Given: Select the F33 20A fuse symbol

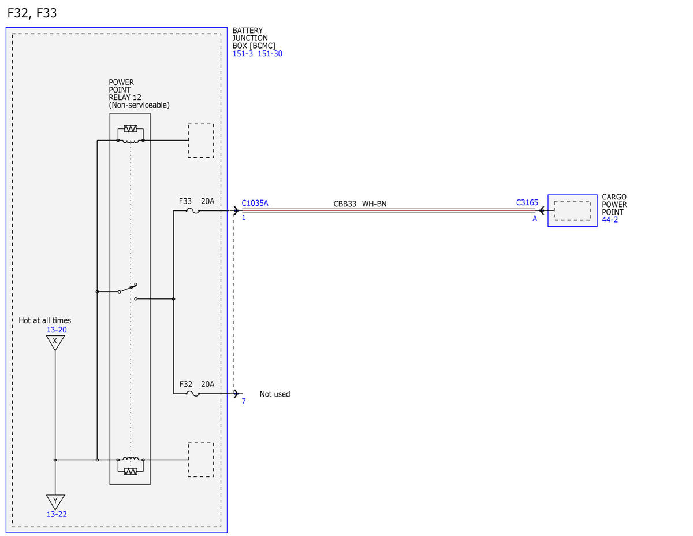Looking at the screenshot, I should [193, 211].
